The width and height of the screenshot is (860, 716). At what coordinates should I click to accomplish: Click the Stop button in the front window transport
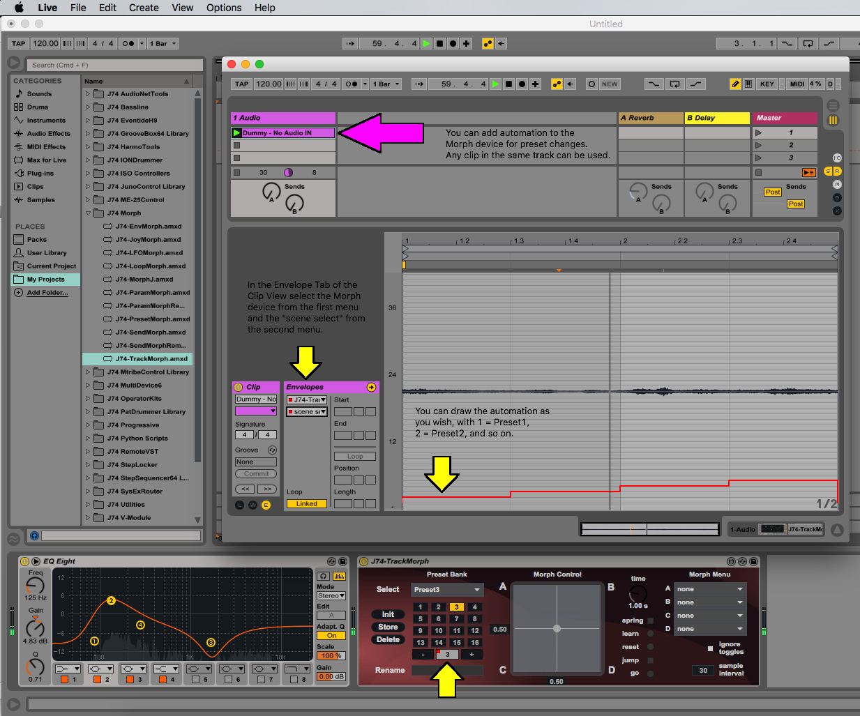coord(508,84)
